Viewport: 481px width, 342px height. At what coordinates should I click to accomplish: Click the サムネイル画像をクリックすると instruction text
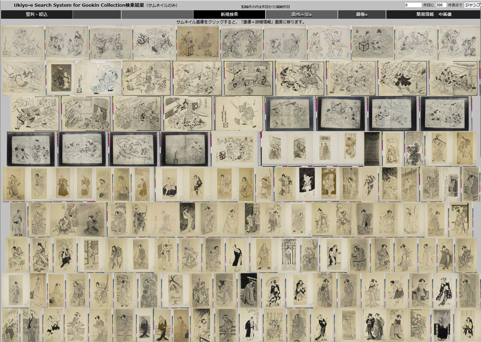tap(240, 22)
